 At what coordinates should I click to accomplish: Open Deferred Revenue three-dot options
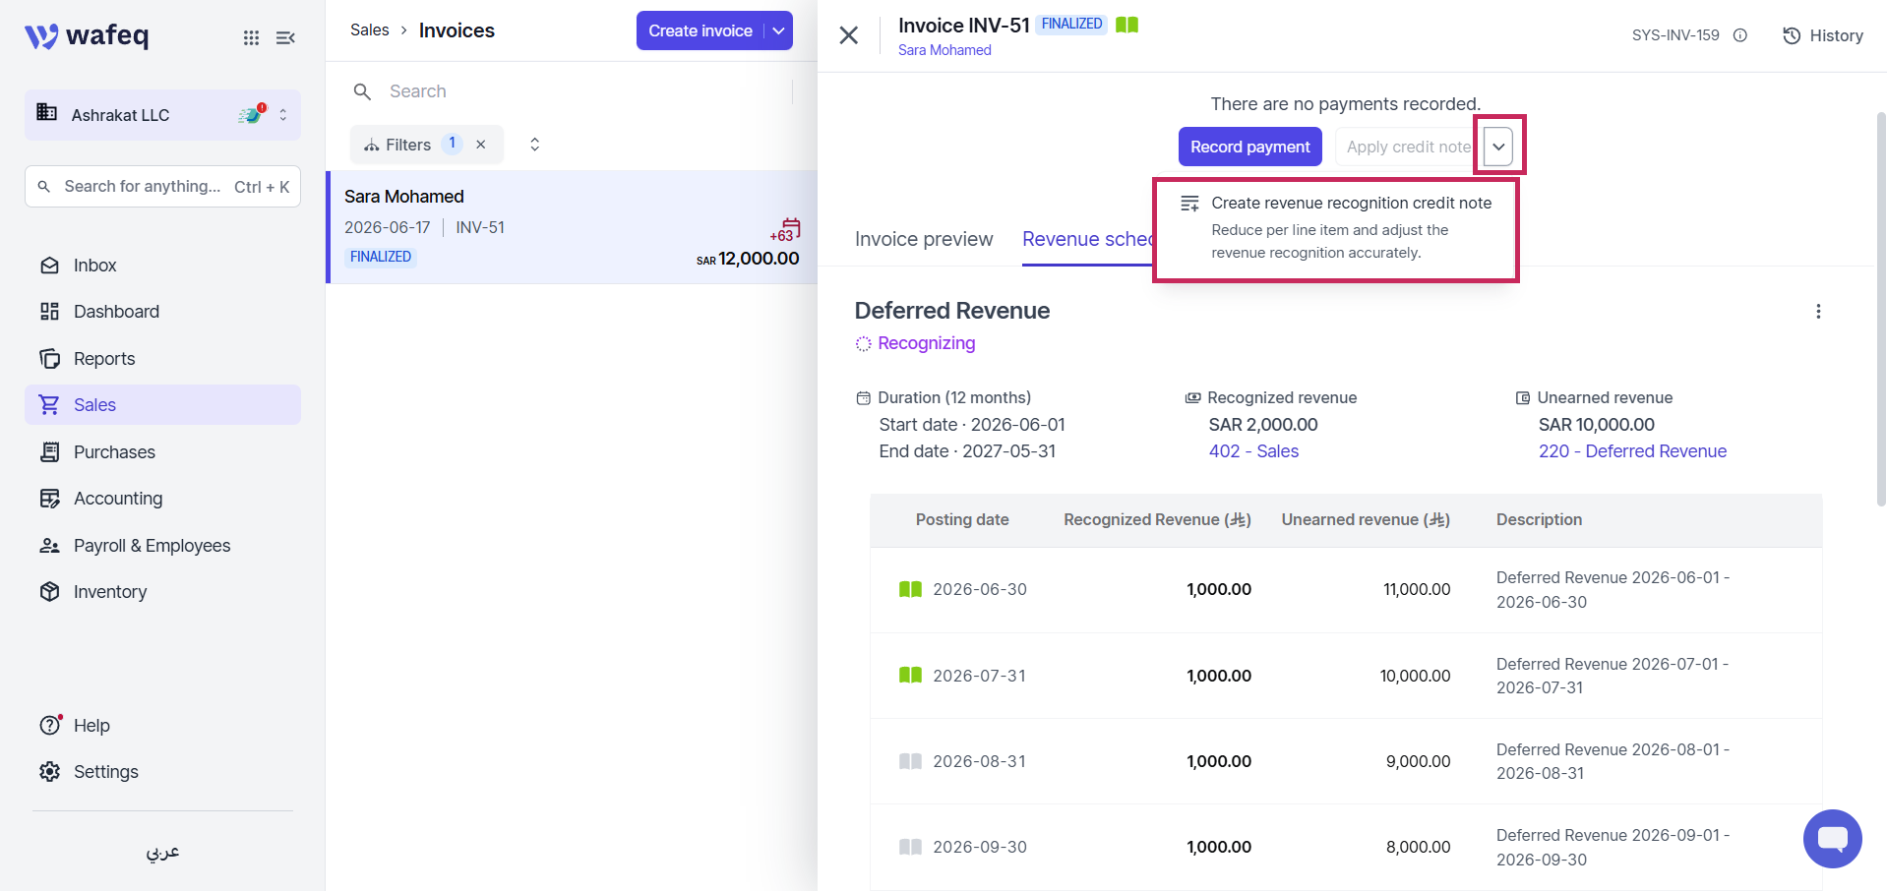[1818, 312]
